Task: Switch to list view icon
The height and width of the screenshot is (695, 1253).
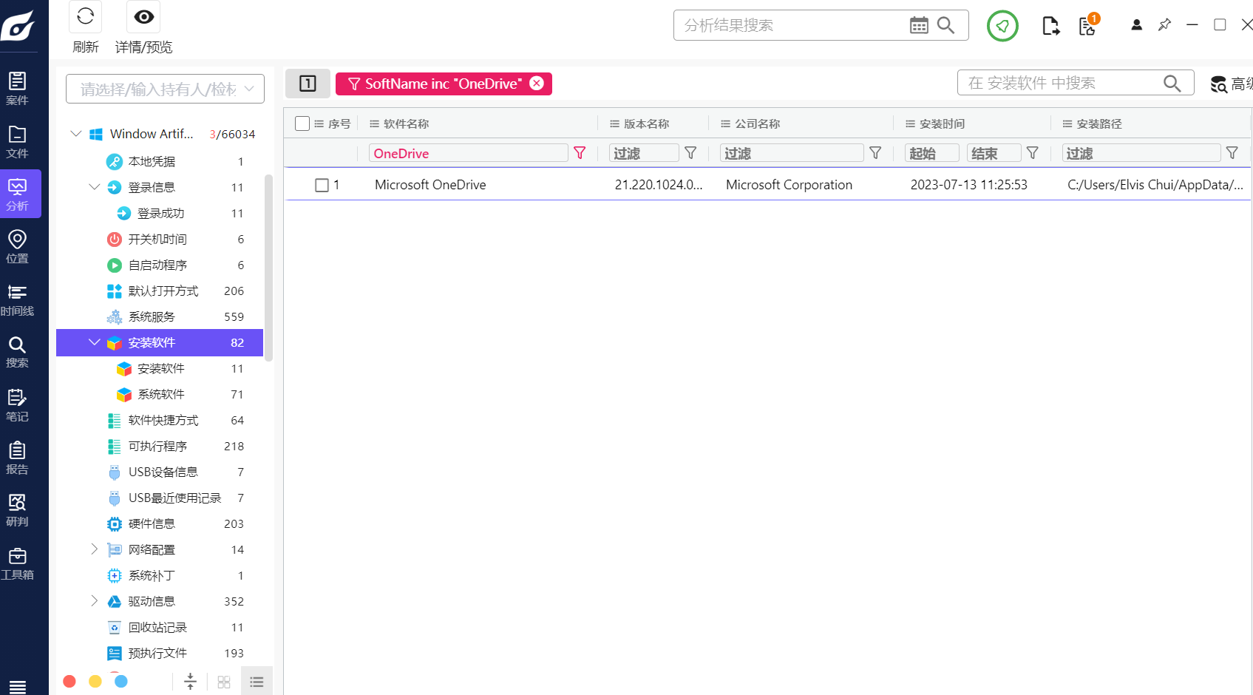Action: click(257, 682)
